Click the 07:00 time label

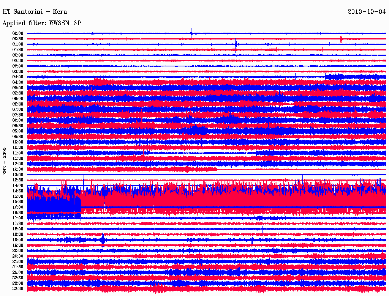pyautogui.click(x=18, y=109)
